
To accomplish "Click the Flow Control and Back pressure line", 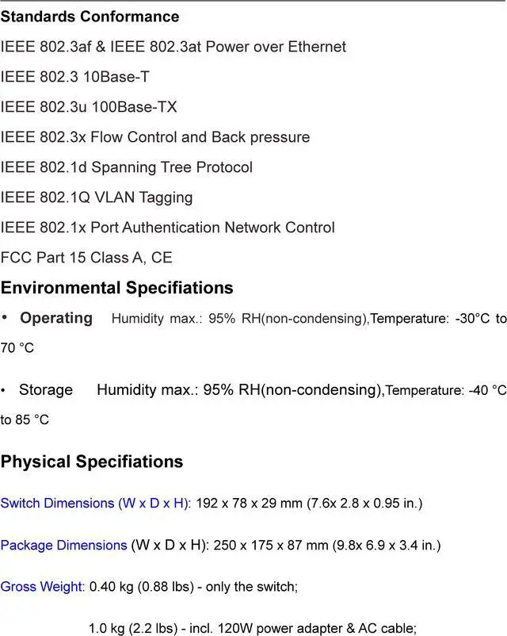I will (x=154, y=137).
